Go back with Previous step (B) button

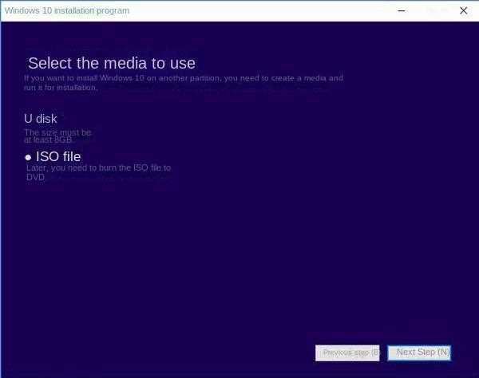[347, 353]
